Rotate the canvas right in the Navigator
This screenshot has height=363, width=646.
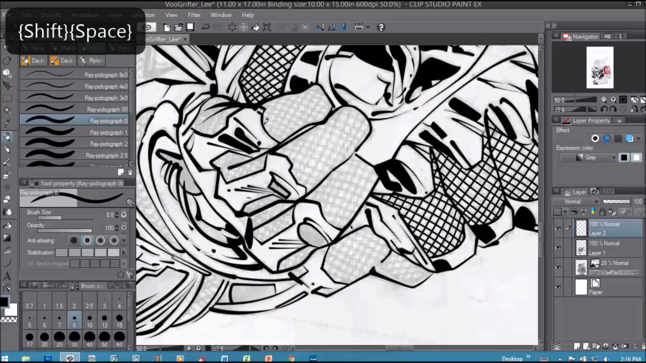click(x=613, y=109)
